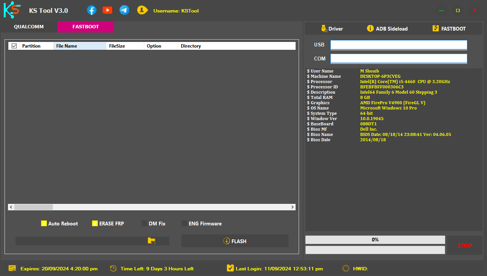Open the ADB Sideload tab
Image resolution: width=487 pixels, height=276 pixels.
click(387, 29)
